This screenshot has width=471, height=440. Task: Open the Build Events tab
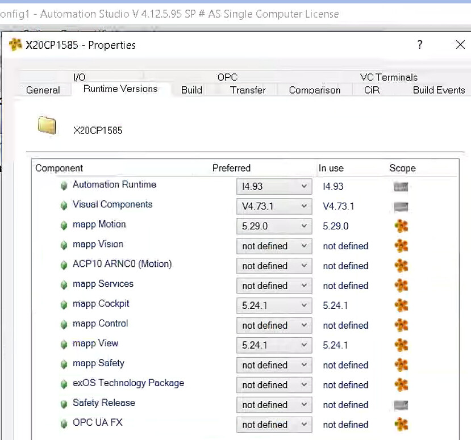click(439, 90)
